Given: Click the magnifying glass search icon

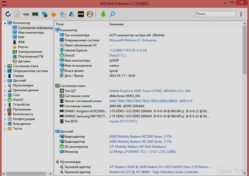Looking at the screenshot, I should click(x=112, y=14).
